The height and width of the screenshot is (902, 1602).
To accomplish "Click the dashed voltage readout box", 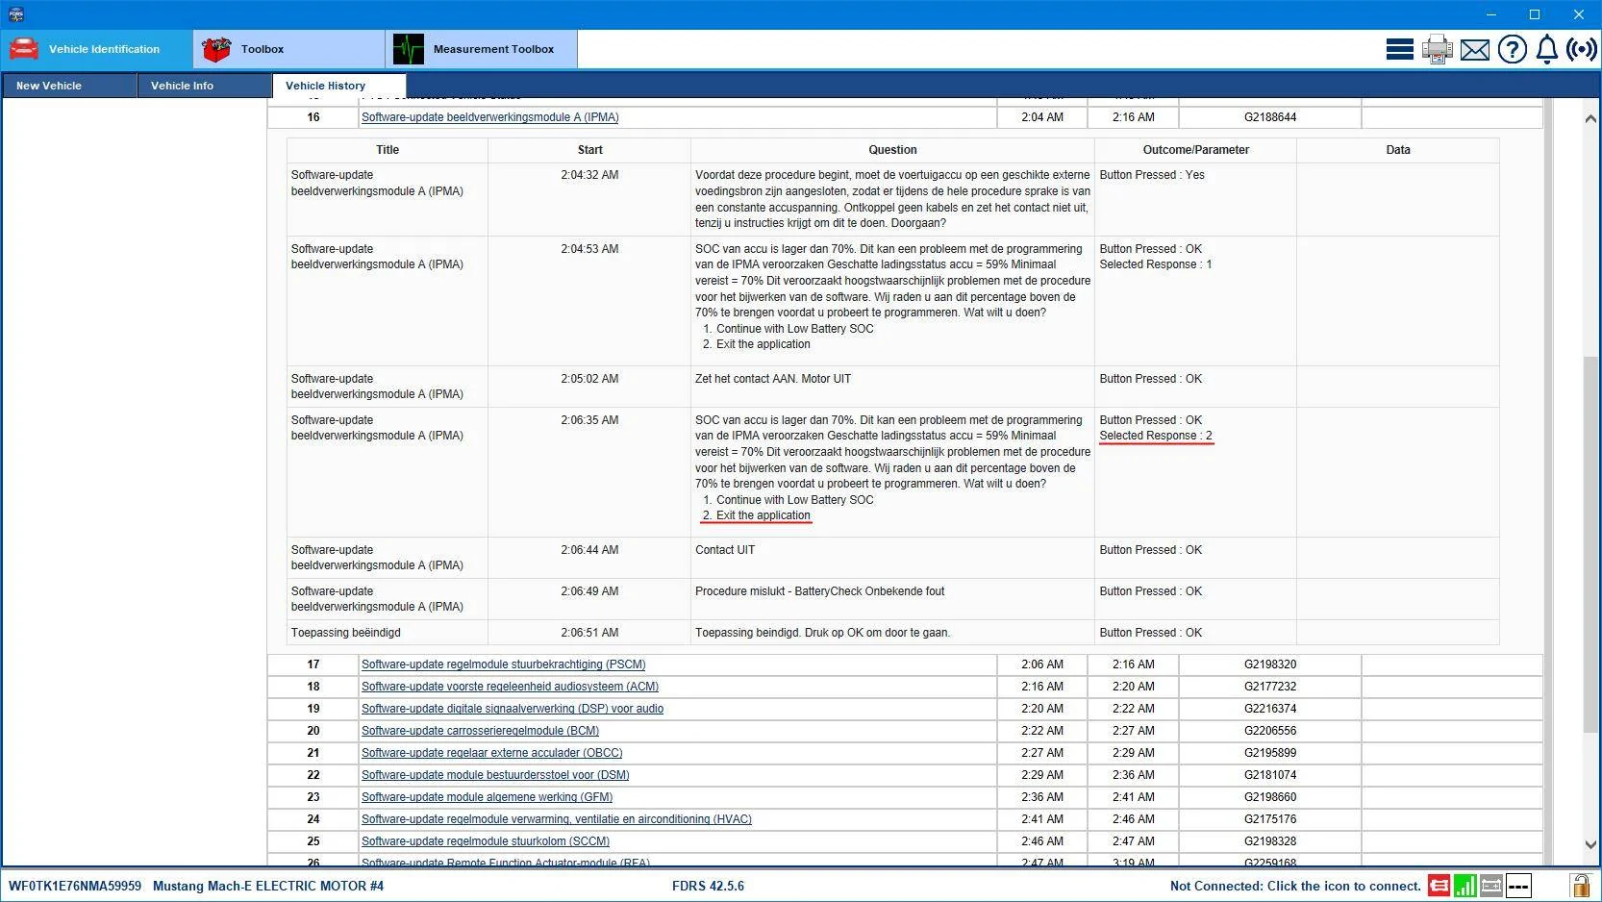I will point(1518,886).
